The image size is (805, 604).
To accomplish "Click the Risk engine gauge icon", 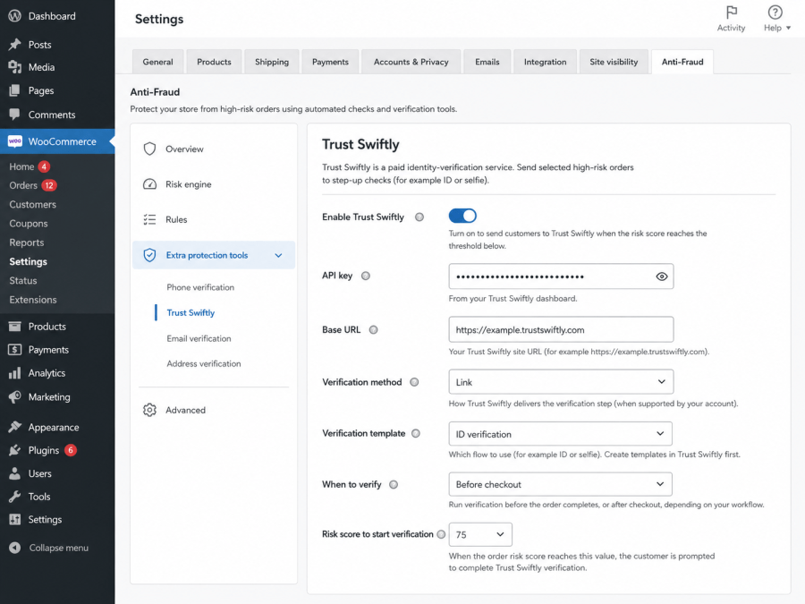I will 149,183.
